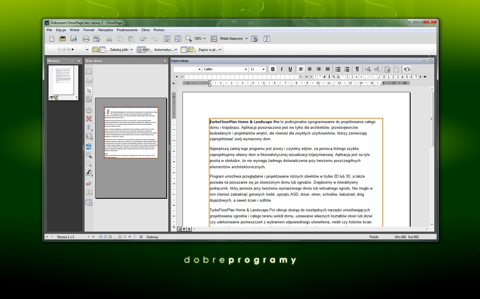Click the bulleted list icon

(338, 69)
